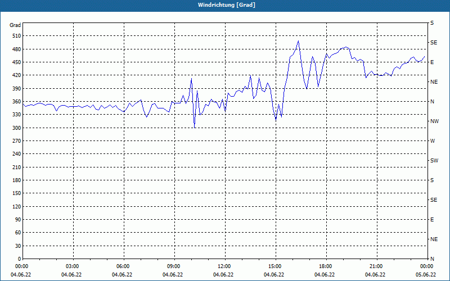The image size is (450, 281).
Task: Click the 15:00 time label
Action: 276,266
